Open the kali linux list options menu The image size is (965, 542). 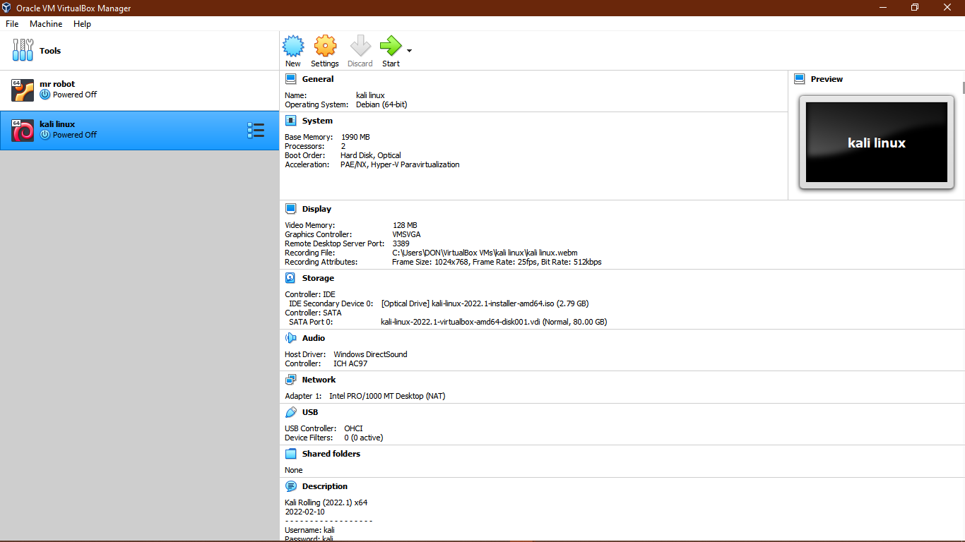coord(256,130)
